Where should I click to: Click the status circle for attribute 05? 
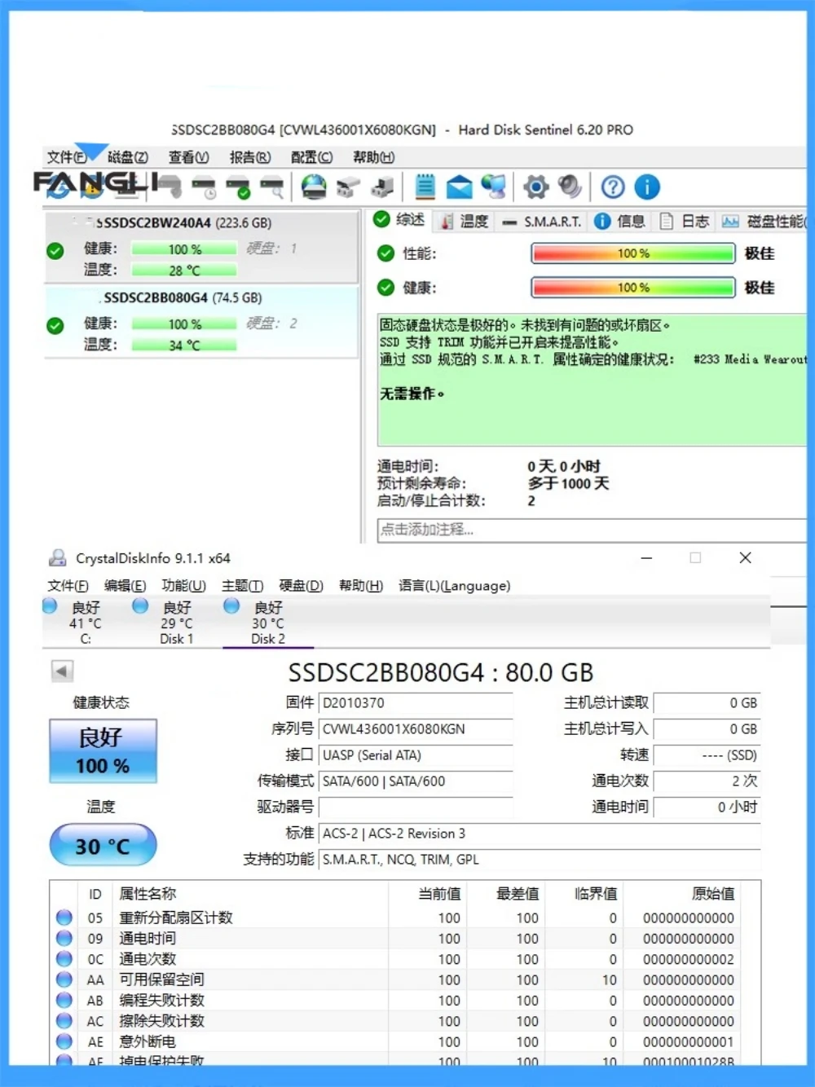pos(64,918)
